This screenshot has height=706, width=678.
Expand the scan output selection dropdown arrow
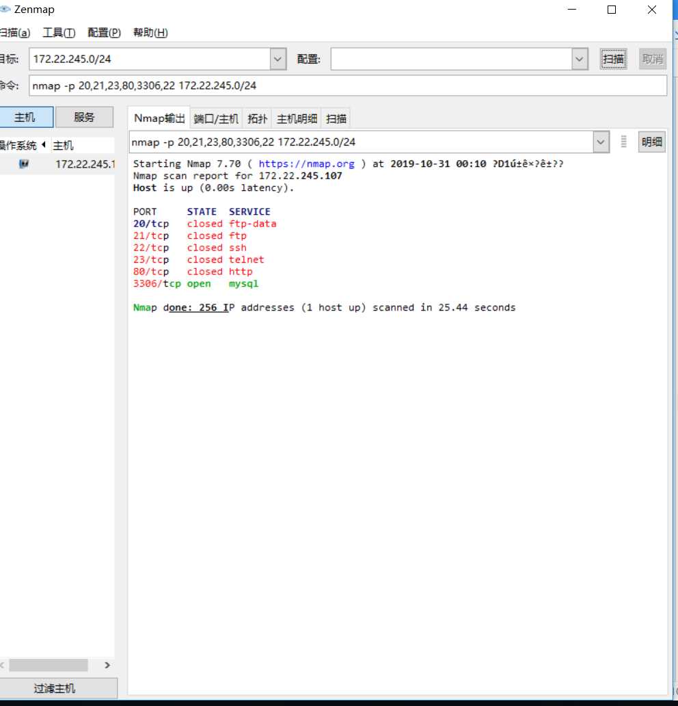pos(601,142)
